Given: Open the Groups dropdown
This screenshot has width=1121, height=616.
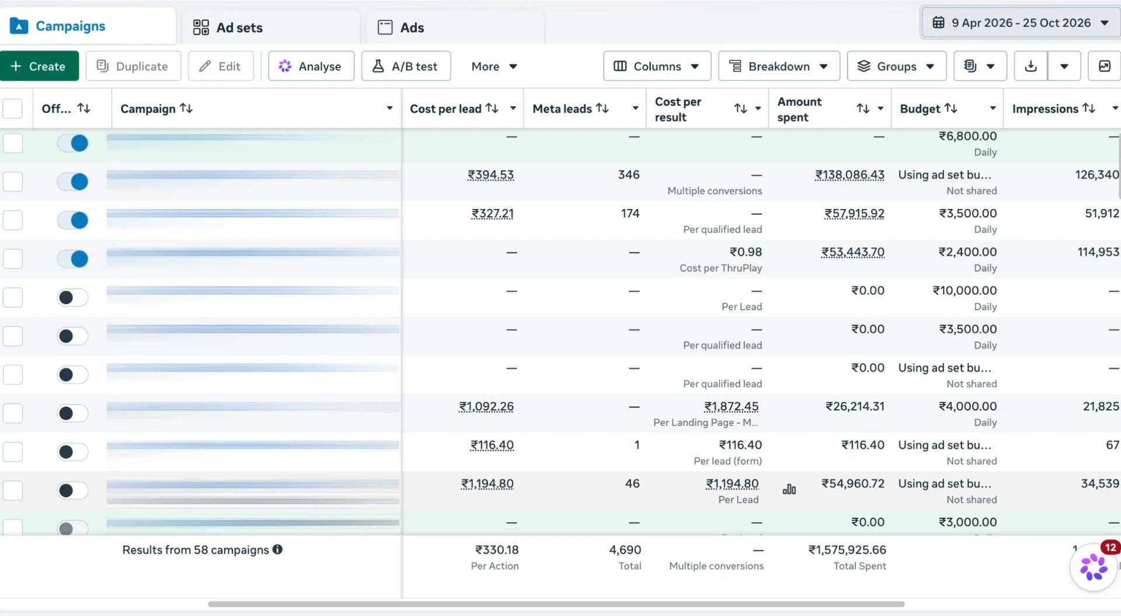Looking at the screenshot, I should pos(896,66).
